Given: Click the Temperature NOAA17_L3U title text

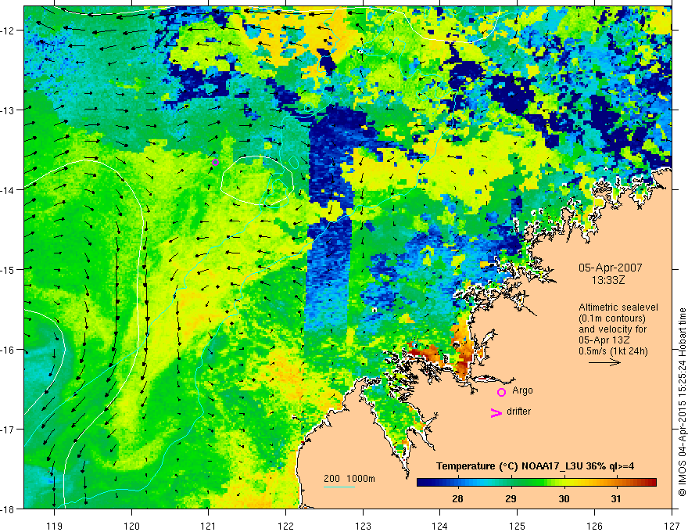Looking at the screenshot, I should pos(535,466).
